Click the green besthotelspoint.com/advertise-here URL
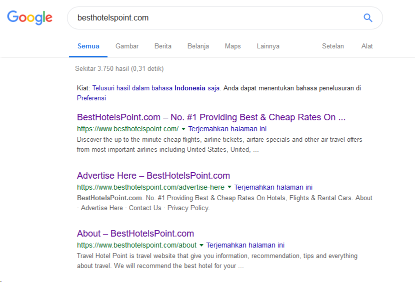 (150, 187)
